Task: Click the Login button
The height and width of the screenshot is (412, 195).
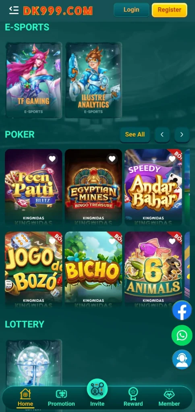Action: pyautogui.click(x=131, y=10)
